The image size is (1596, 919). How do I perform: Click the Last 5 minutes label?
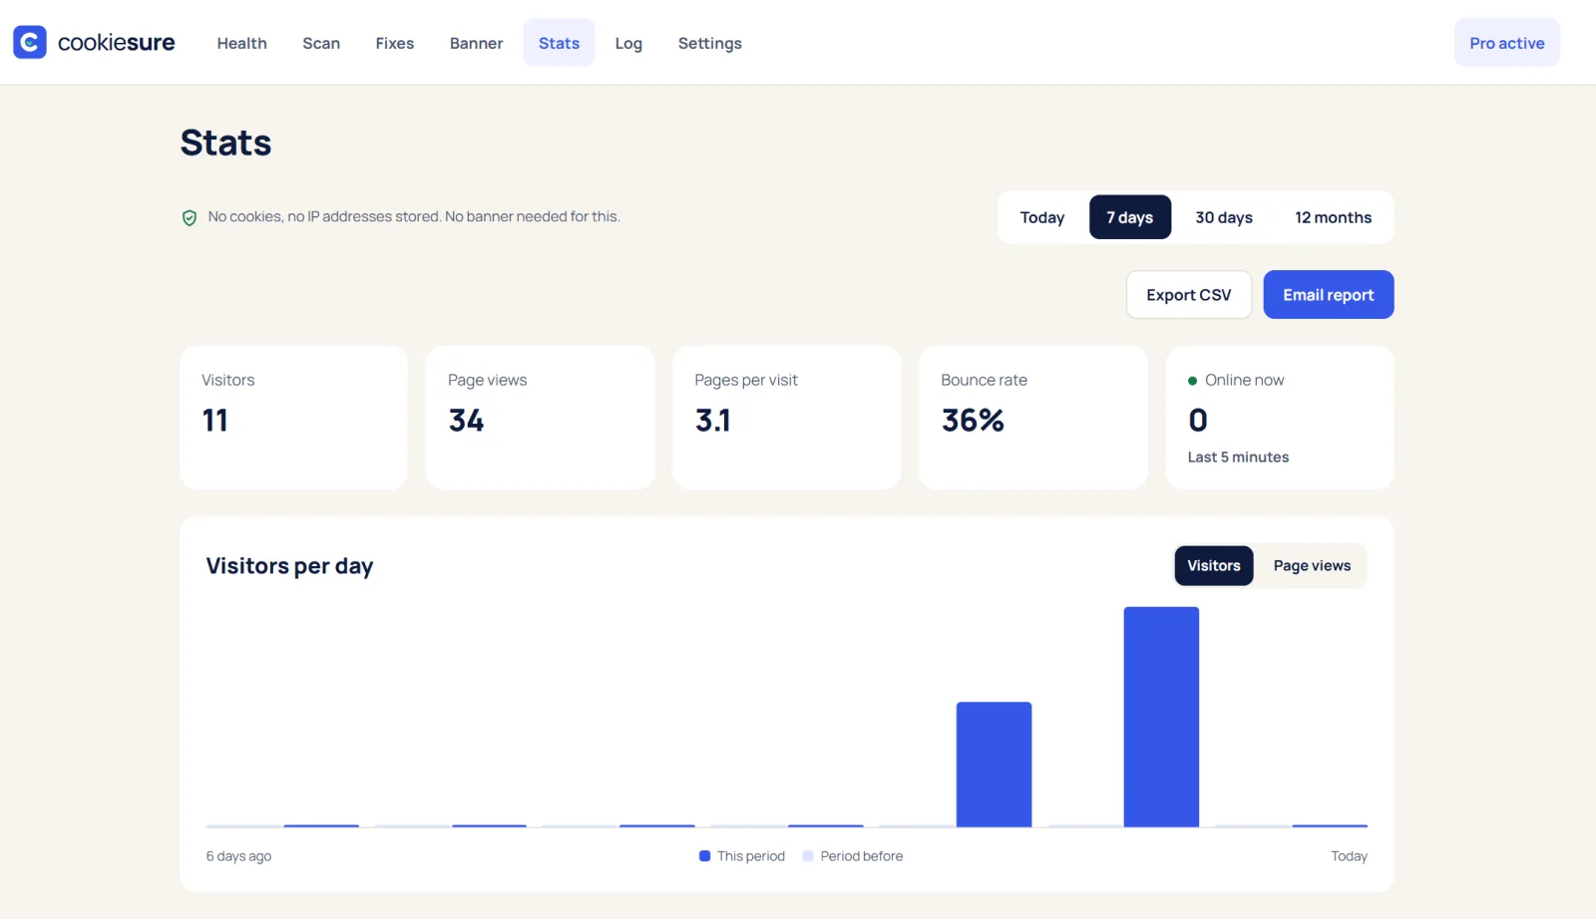coord(1238,458)
